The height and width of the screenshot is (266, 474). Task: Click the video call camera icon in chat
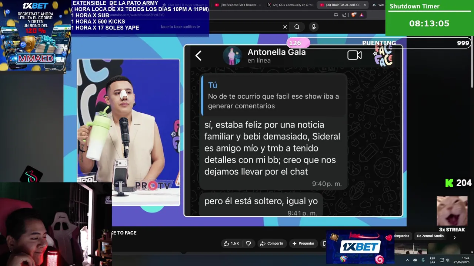point(354,55)
